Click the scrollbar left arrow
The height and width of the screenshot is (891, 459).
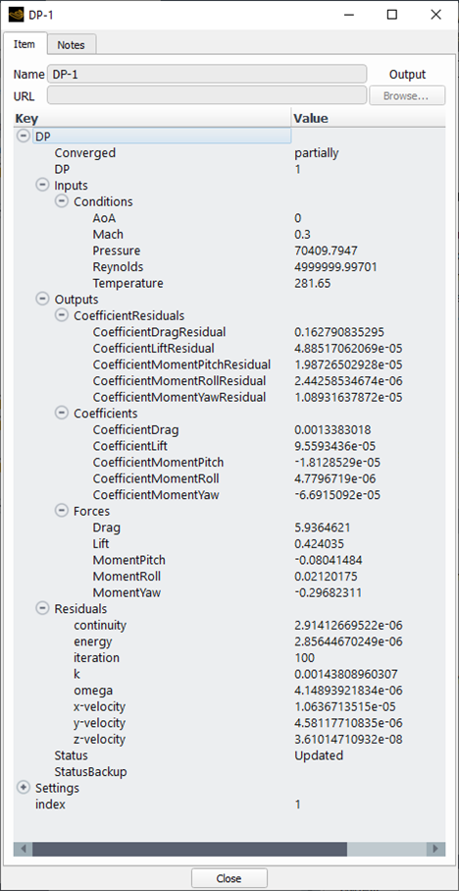[x=24, y=849]
